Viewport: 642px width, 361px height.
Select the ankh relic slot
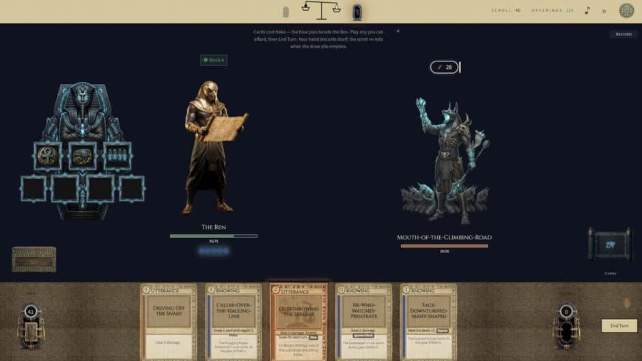click(x=48, y=156)
